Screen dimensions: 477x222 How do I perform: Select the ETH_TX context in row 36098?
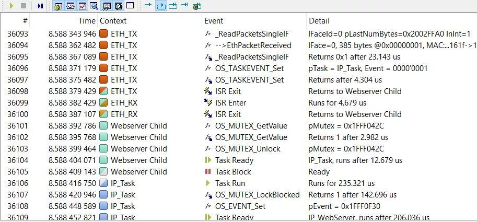tap(124, 91)
